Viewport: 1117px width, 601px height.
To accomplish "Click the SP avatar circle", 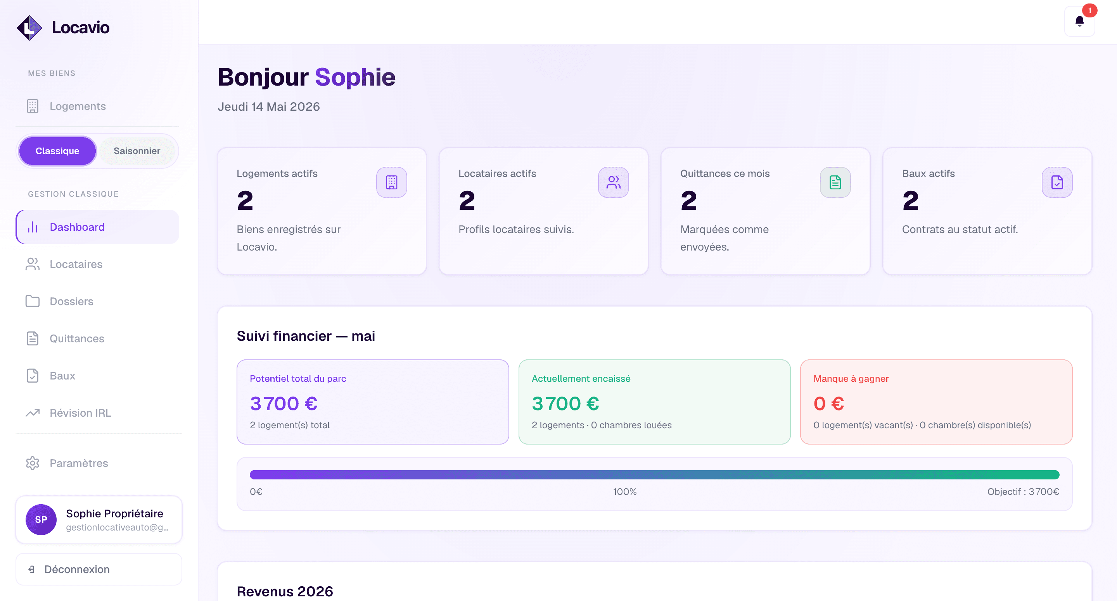I will 41,520.
